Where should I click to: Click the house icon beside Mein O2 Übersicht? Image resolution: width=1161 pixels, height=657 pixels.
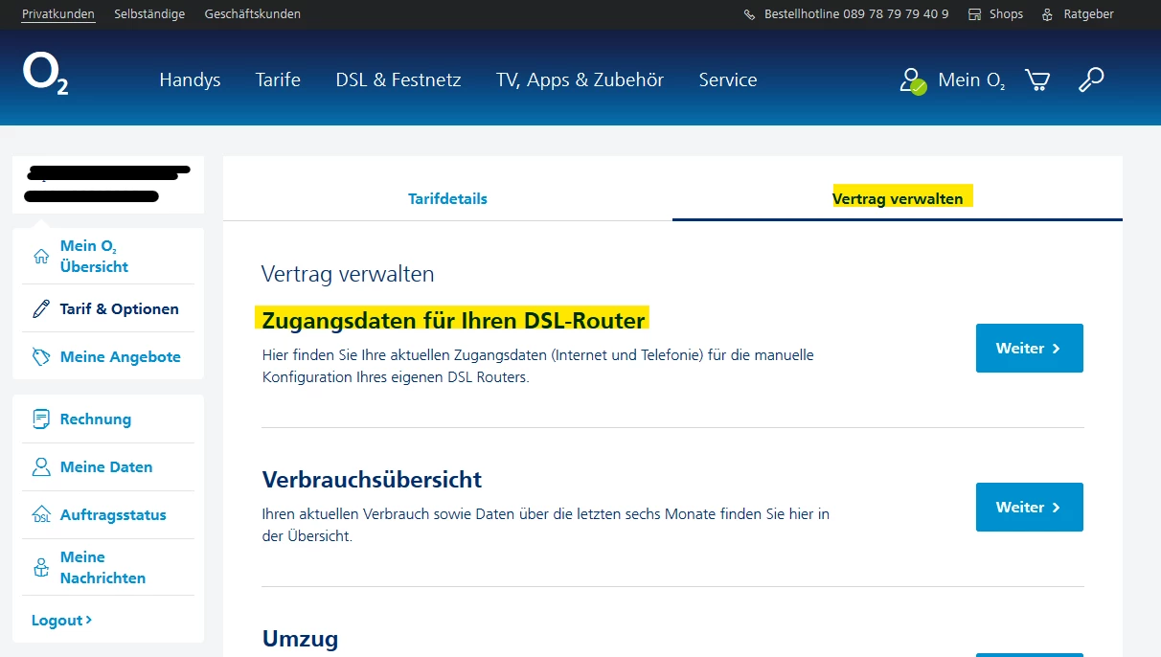[41, 257]
